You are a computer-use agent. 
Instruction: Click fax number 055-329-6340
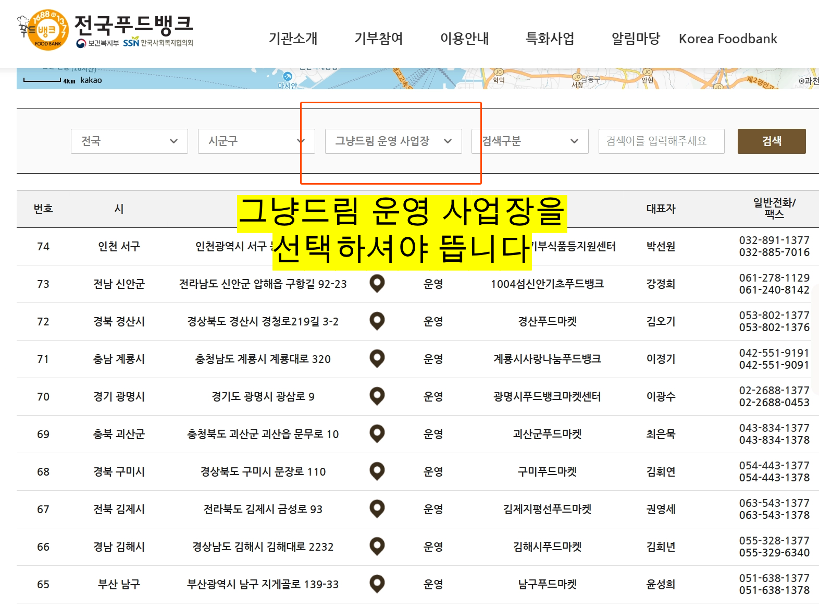click(x=774, y=553)
